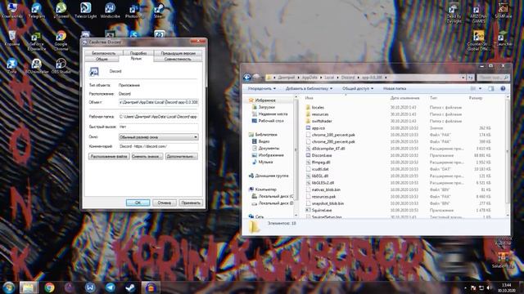Click the Explorer address bar refresh button

tap(471, 78)
